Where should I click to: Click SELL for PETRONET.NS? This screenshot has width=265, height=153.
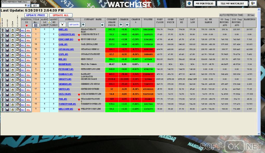tap(28, 70)
